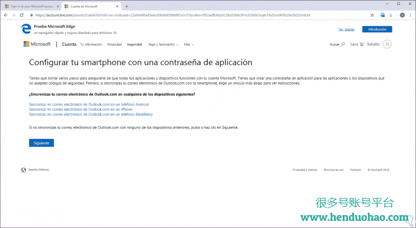Open the Android phone sync instructions link
Viewport: 416px width, 228px height.
pos(89,105)
